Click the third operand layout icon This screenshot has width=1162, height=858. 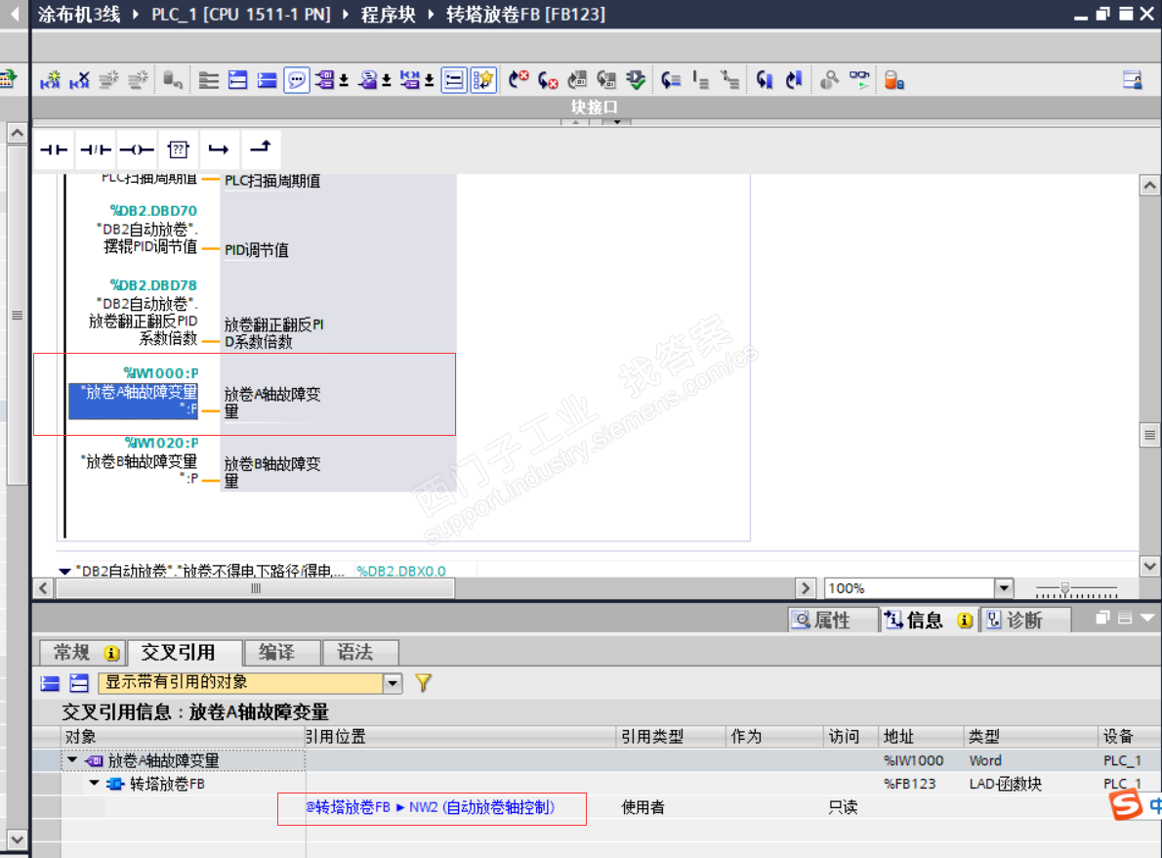click(x=410, y=80)
